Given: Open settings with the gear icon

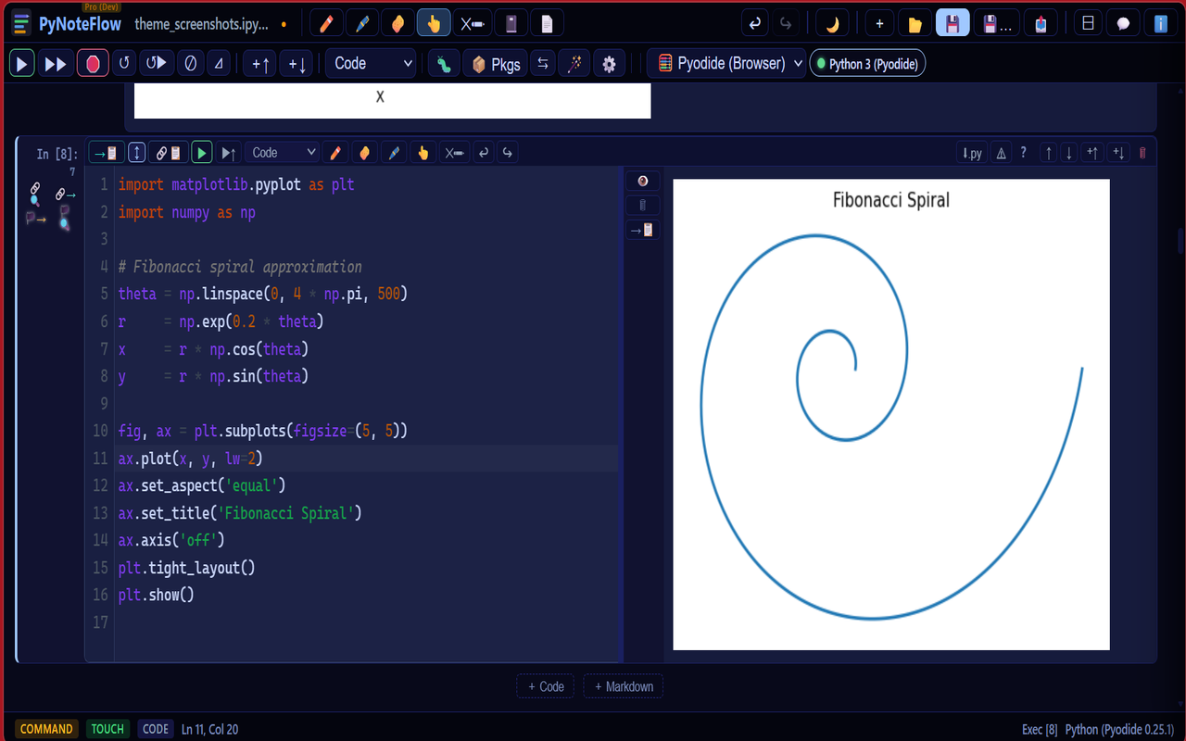Looking at the screenshot, I should [609, 64].
